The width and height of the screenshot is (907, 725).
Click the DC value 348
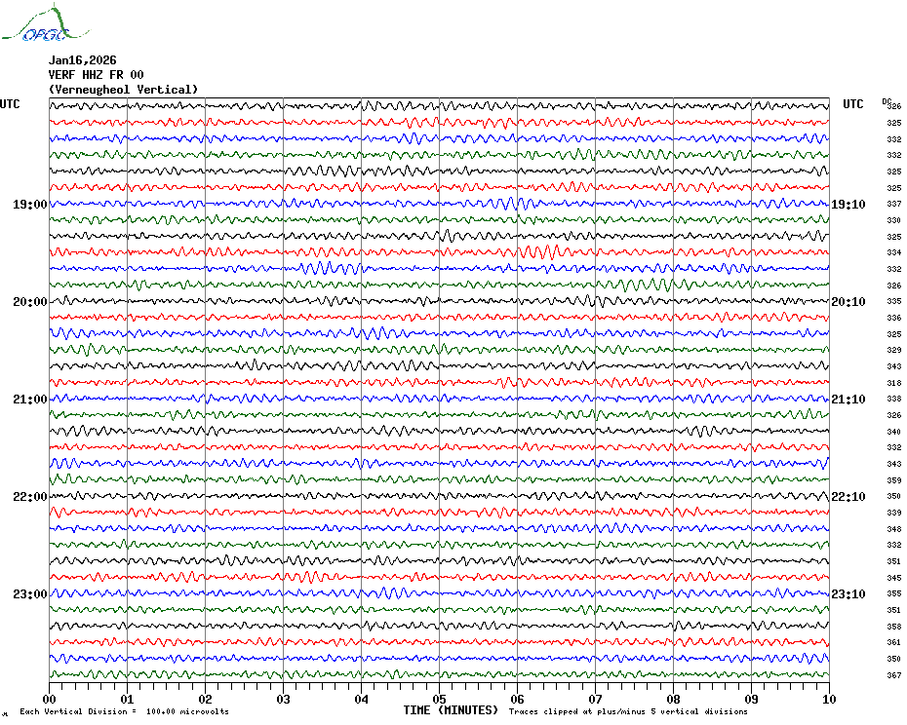[894, 529]
